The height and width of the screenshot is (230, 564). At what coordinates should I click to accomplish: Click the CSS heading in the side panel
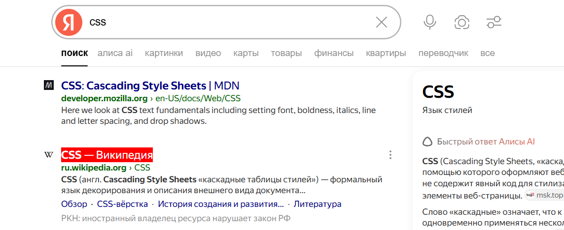coord(438,92)
